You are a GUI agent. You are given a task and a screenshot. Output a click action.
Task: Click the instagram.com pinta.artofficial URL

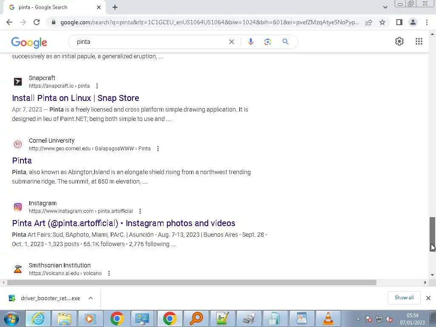tap(80, 211)
